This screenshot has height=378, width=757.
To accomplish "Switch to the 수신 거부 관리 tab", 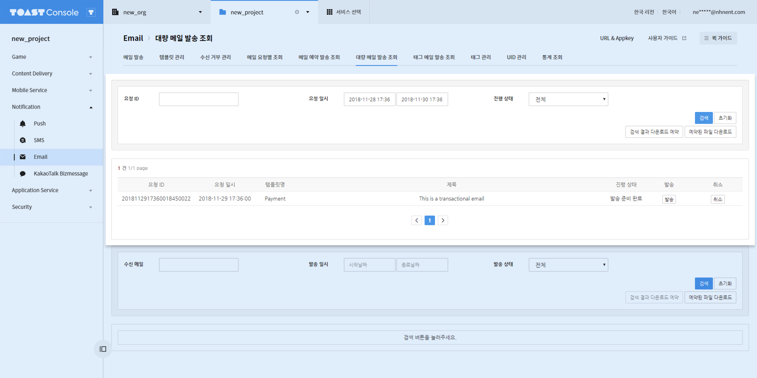I will click(x=215, y=57).
